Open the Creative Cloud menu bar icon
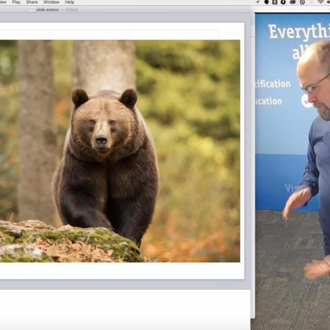The image size is (330, 330). (292, 2)
